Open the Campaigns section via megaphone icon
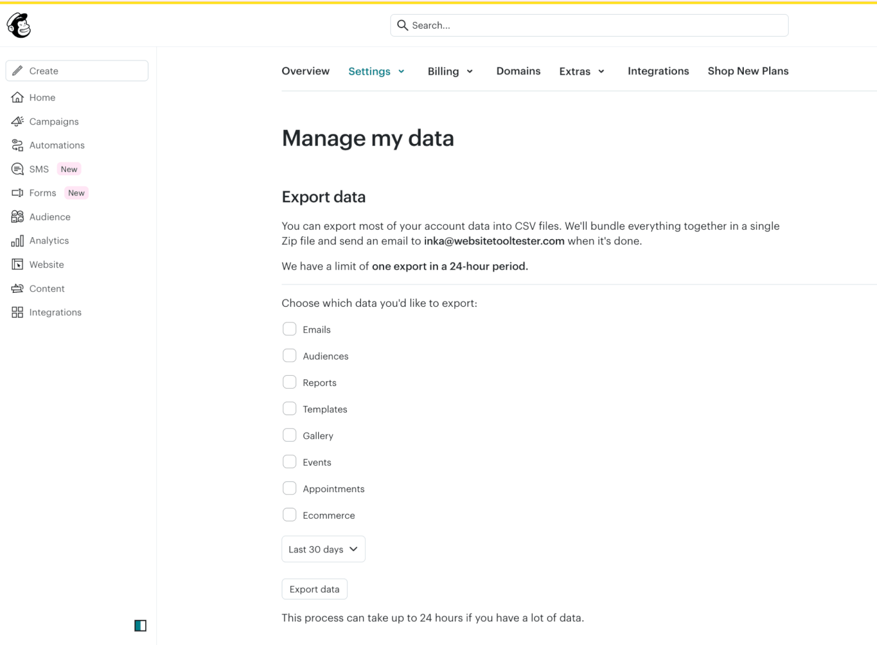This screenshot has height=645, width=877. pos(17,121)
